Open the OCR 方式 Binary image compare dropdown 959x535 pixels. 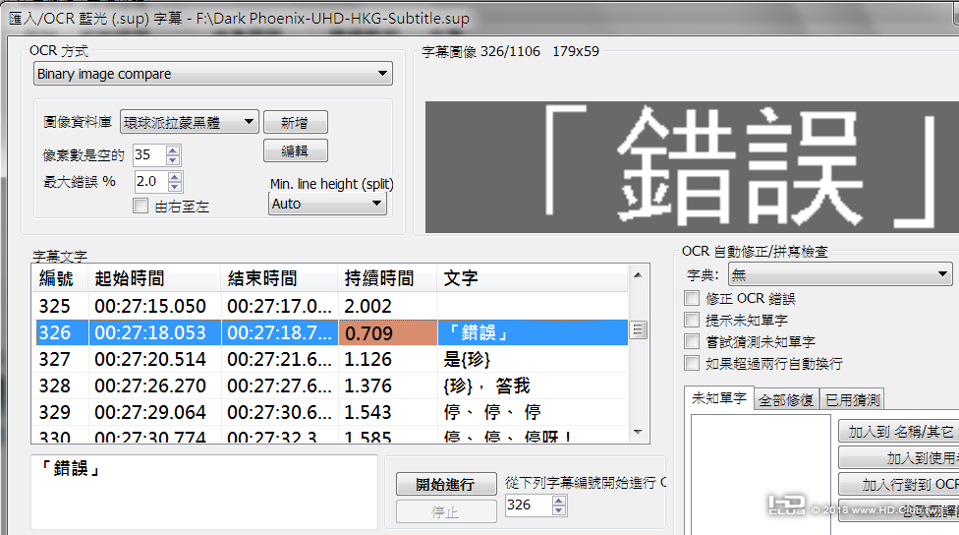point(213,74)
